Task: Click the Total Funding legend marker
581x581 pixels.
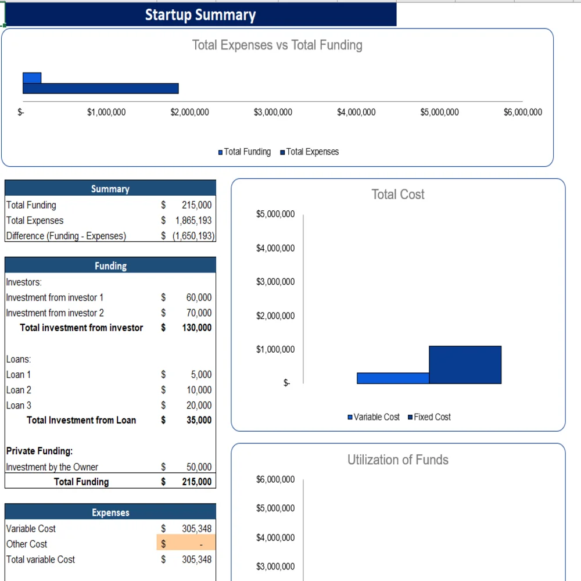Action: tap(220, 152)
